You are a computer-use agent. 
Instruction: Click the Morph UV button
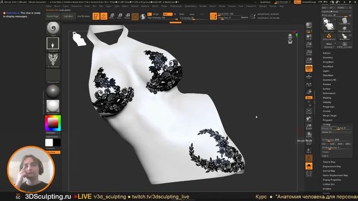pos(329,128)
